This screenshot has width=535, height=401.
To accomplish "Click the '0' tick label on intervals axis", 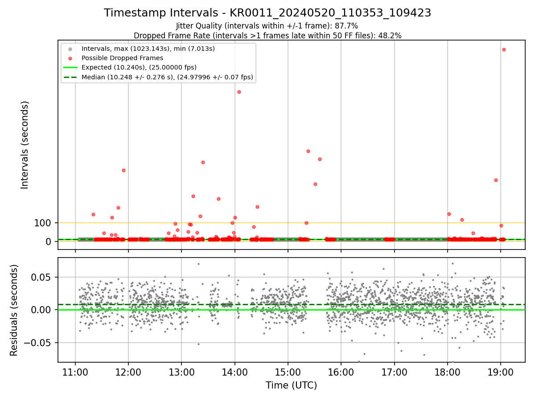I will click(49, 241).
